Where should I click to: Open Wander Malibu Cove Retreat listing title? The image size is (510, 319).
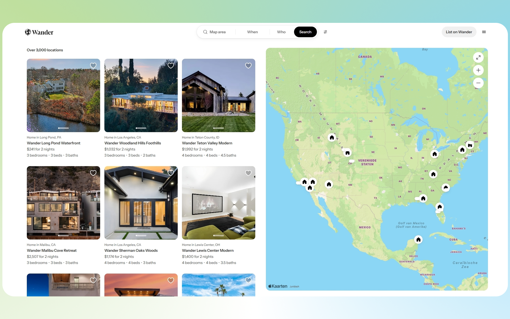[x=52, y=250]
